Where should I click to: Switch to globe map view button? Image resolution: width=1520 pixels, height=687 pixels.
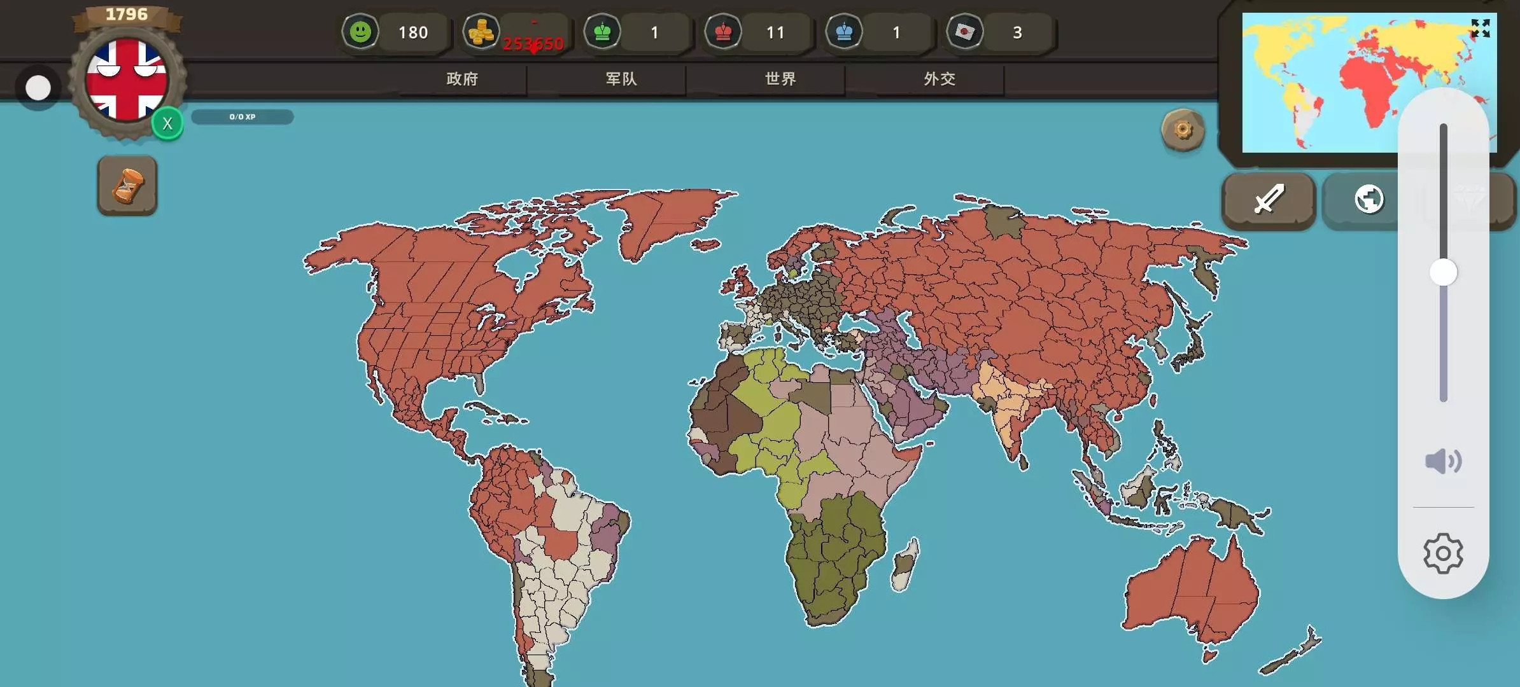tap(1369, 200)
